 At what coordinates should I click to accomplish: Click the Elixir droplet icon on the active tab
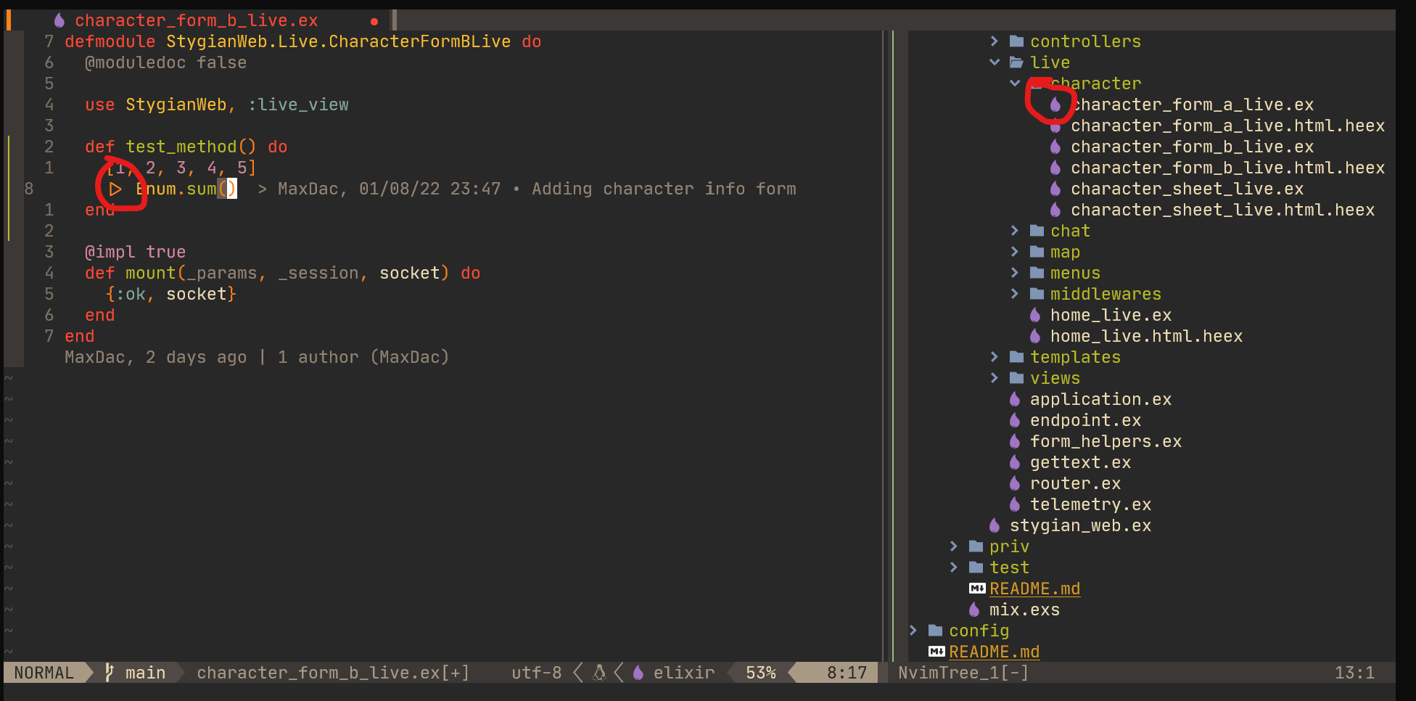pos(59,20)
